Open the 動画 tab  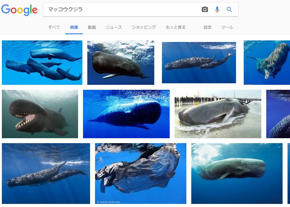(92, 27)
